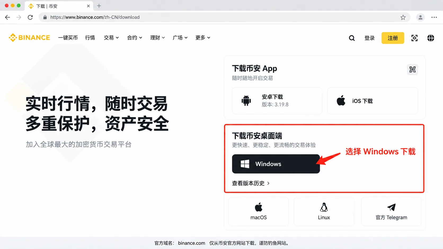The image size is (443, 249).
Task: Click the 安卓下载 button
Action: click(277, 101)
